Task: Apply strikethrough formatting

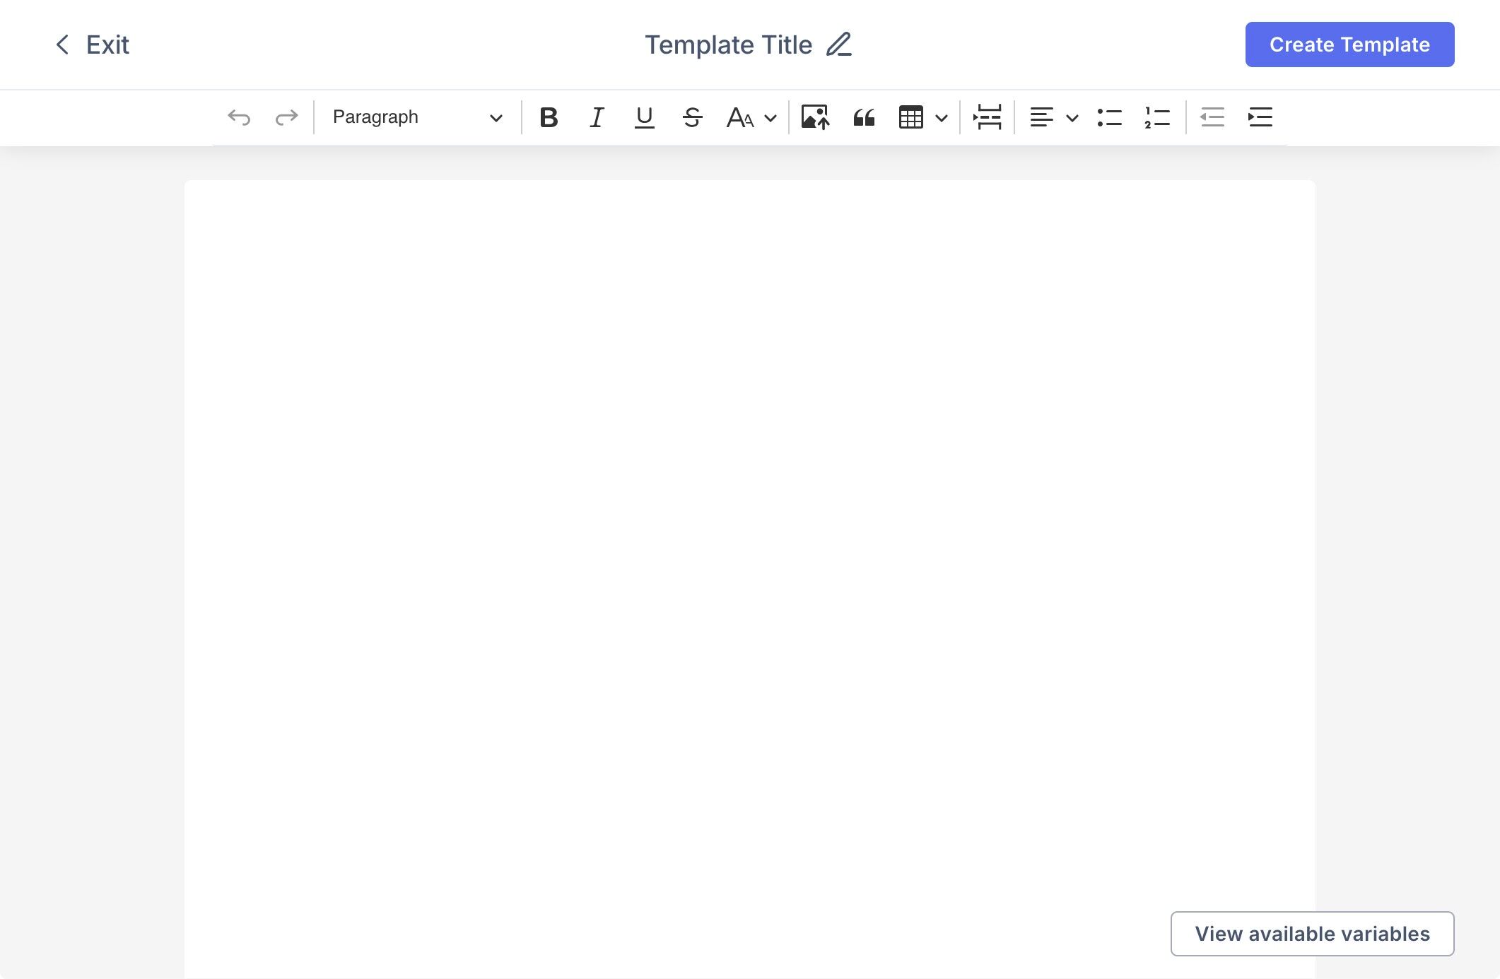Action: (692, 117)
